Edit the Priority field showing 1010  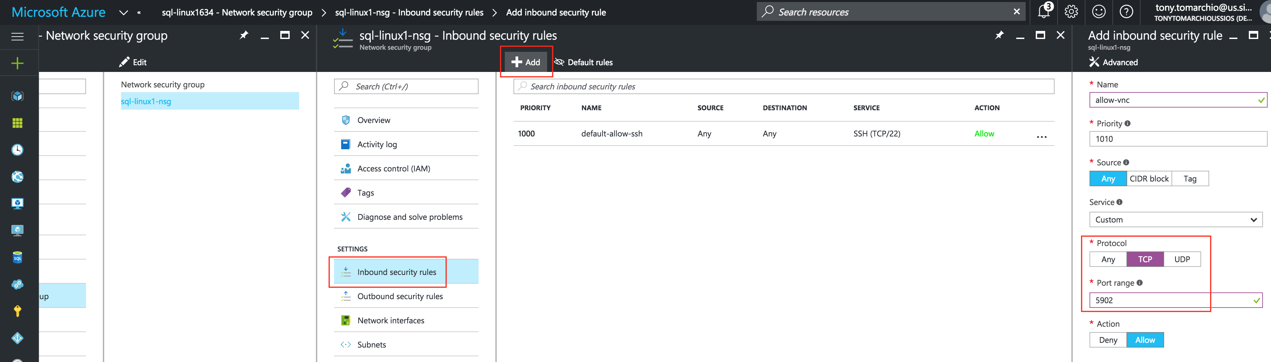point(1178,138)
